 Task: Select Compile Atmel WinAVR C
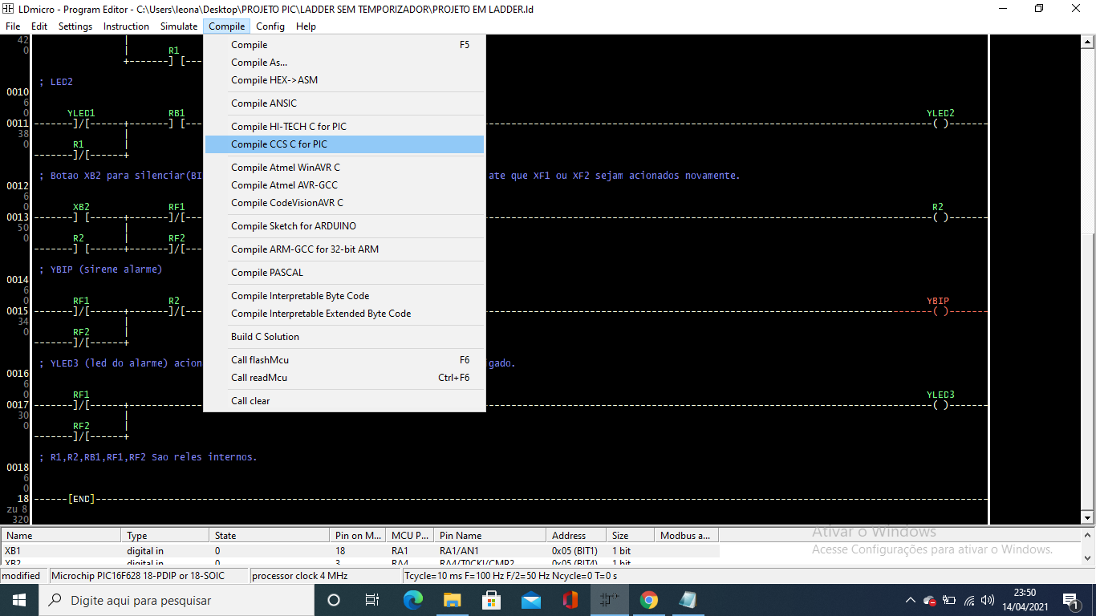(x=345, y=168)
